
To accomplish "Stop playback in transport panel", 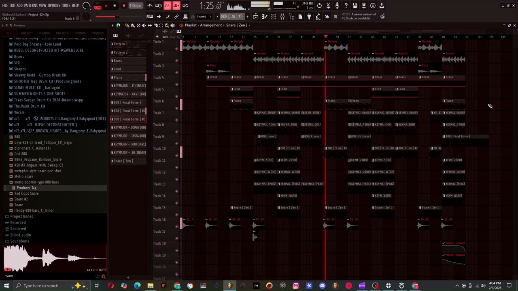I will 115,6.
